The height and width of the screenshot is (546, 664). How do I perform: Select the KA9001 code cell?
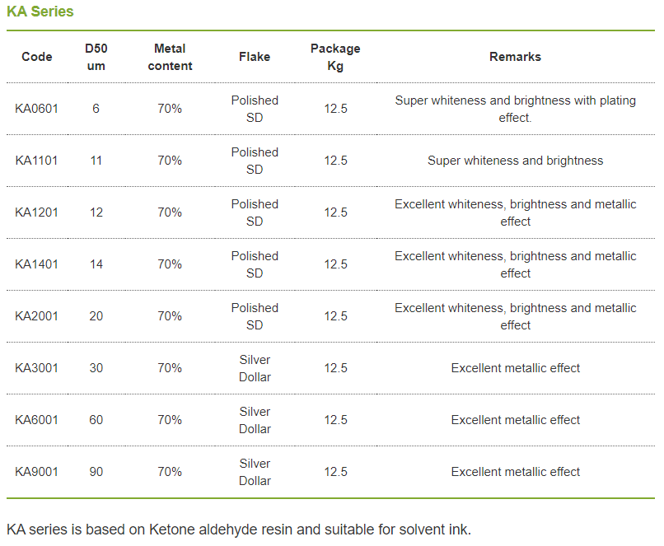(36, 472)
